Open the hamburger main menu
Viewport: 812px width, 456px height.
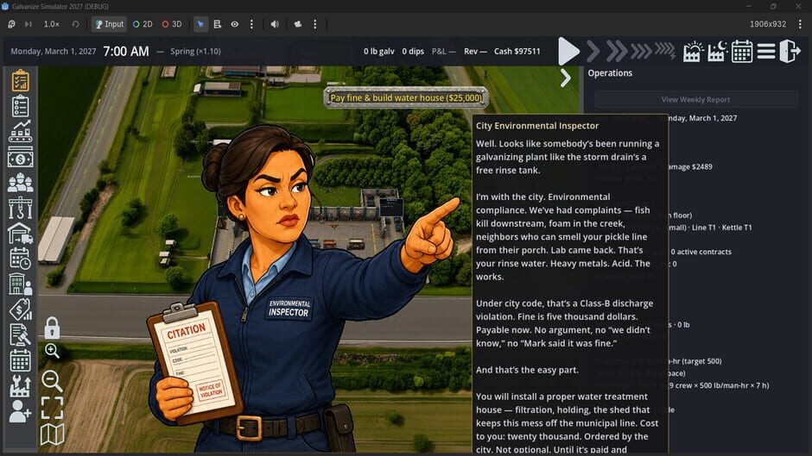point(766,51)
